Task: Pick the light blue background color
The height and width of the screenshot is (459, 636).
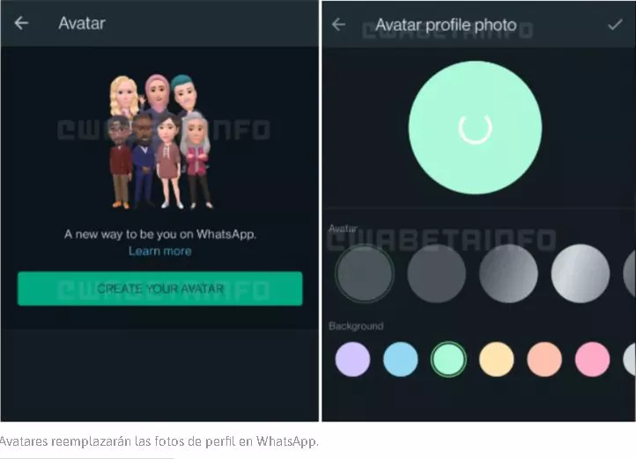Action: (x=400, y=359)
